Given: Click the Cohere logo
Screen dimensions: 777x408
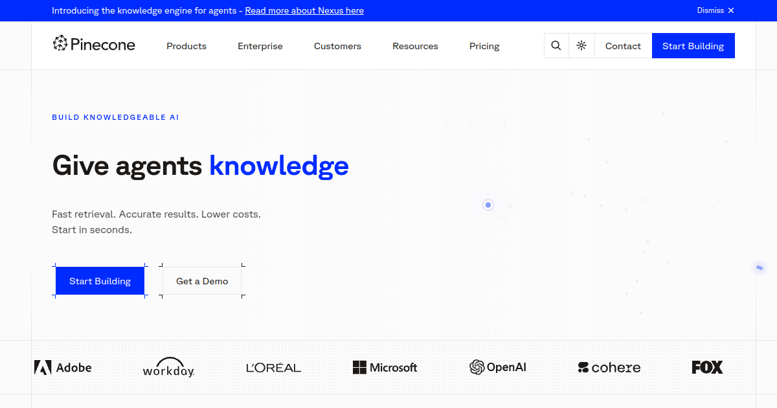Looking at the screenshot, I should 609,368.
